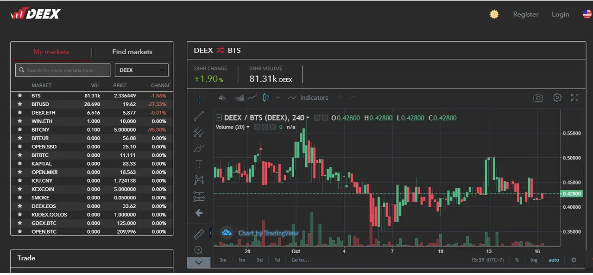The image size is (593, 275).
Task: Select the crosshair cursor tool
Action: [x=199, y=99]
